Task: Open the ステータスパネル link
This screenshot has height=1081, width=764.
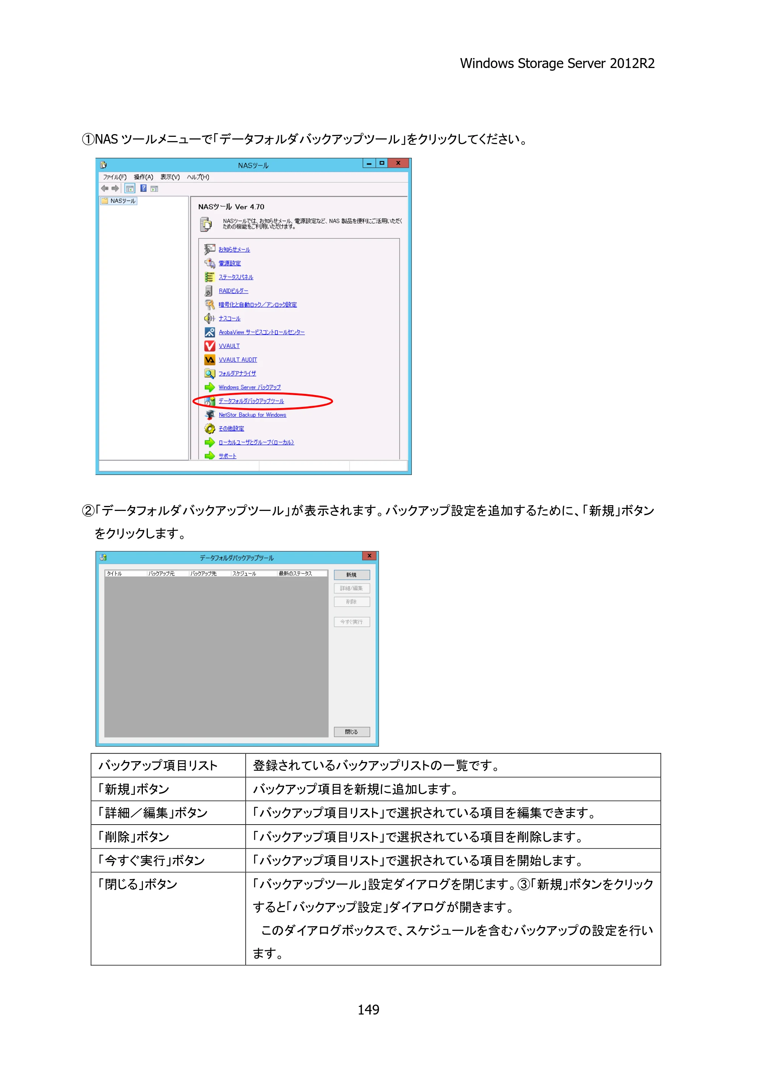Action: tap(236, 277)
